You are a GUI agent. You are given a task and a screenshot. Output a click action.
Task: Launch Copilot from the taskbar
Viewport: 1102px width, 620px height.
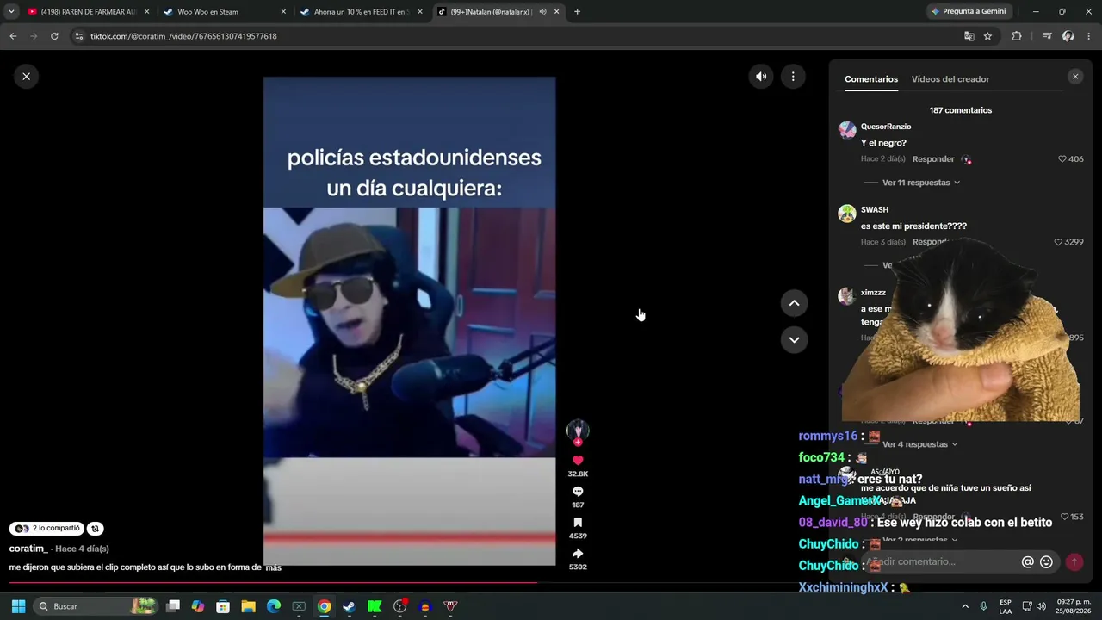coord(198,606)
